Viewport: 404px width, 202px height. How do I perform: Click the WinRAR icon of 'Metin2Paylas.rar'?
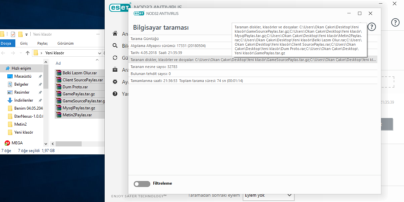click(59, 115)
